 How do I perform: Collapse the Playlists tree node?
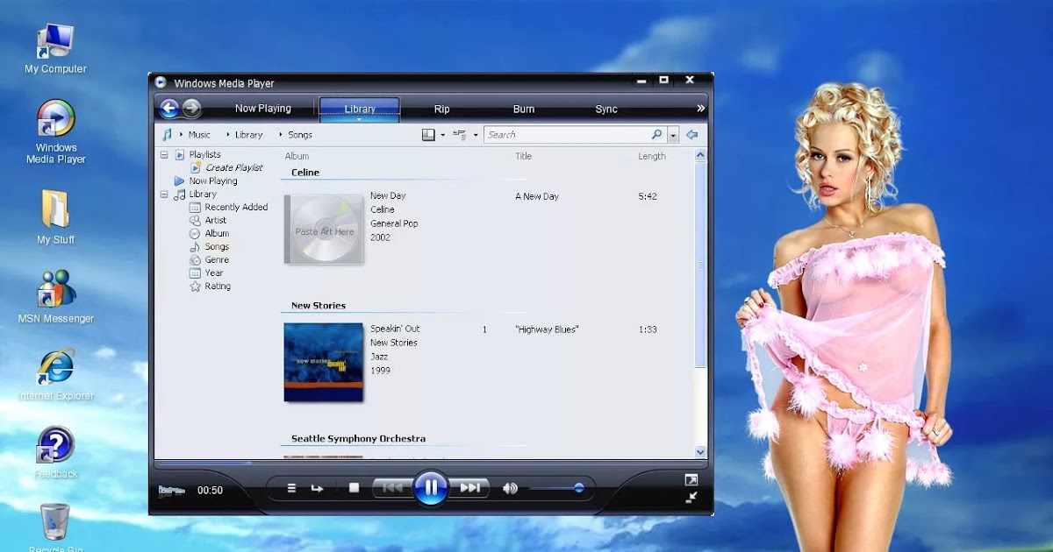(164, 154)
